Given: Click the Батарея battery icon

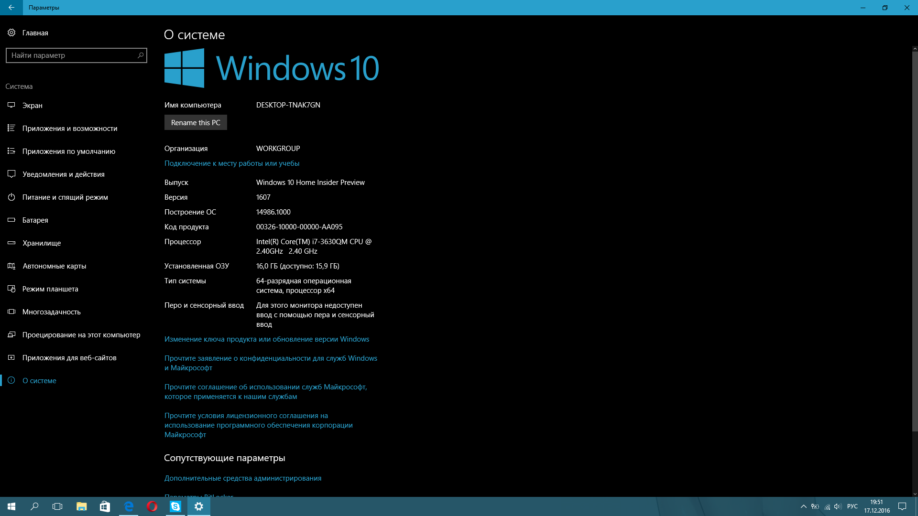Looking at the screenshot, I should click(11, 220).
